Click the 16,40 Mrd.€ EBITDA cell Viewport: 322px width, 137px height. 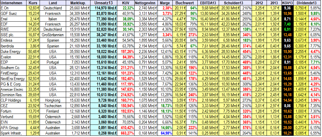coord(208,19)
